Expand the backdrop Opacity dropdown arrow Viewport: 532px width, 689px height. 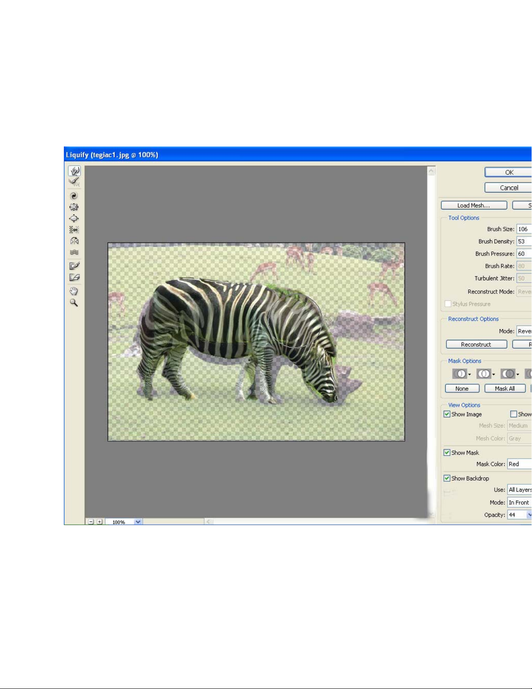[x=529, y=515]
